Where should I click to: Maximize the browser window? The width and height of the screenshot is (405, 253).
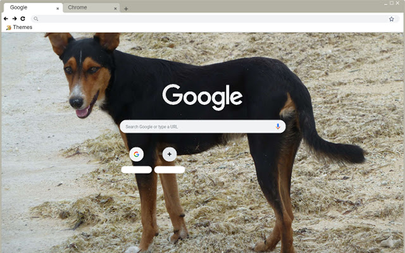(392, 3)
